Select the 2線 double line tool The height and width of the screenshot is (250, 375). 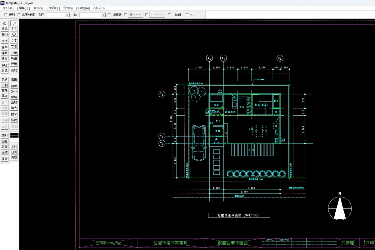(x=14, y=53)
